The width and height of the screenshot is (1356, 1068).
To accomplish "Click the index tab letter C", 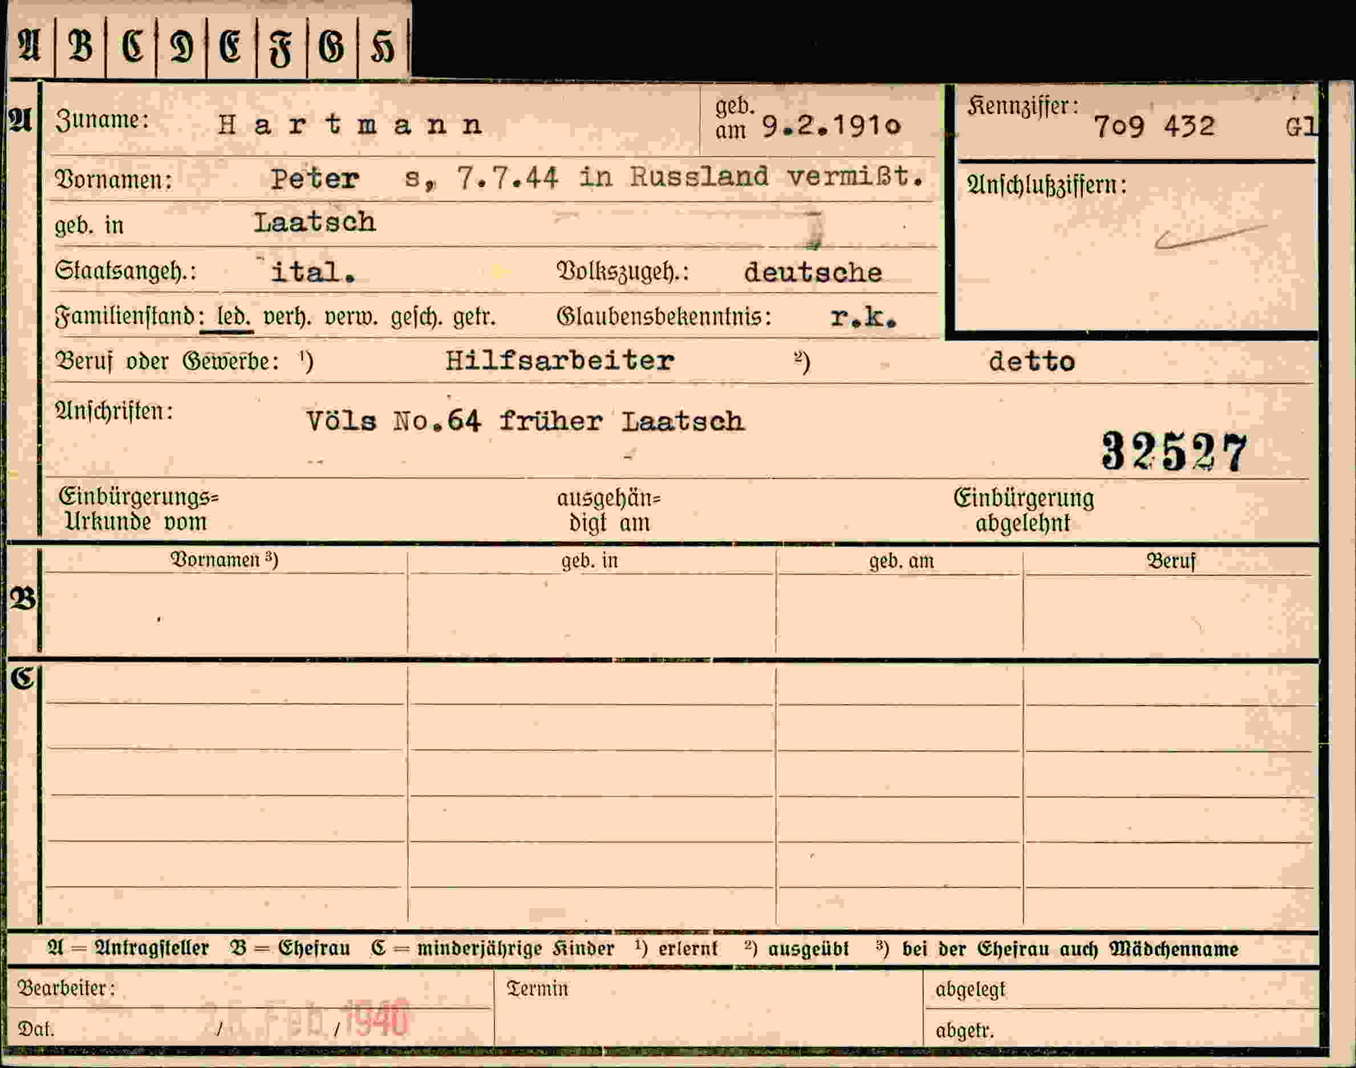I will [x=132, y=47].
